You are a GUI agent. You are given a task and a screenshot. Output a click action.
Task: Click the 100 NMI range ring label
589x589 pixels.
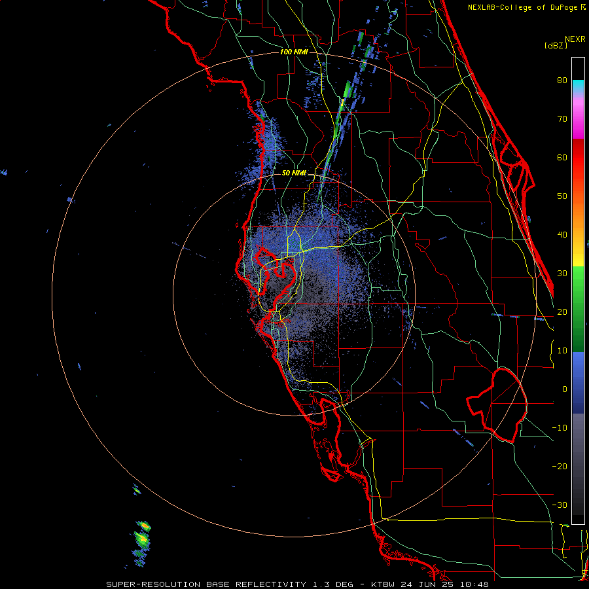(294, 52)
